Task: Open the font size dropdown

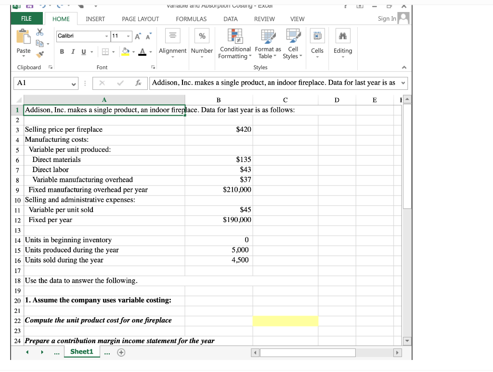Action: pyautogui.click(x=128, y=36)
